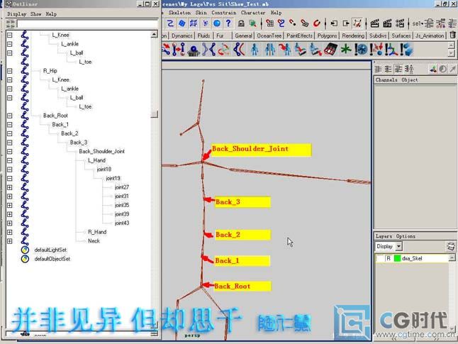
Task: Open the layer editor Options menu
Action: [406, 236]
